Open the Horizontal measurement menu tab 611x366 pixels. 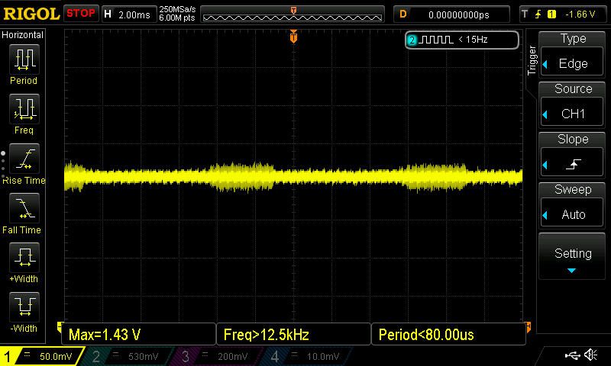pyautogui.click(x=23, y=35)
